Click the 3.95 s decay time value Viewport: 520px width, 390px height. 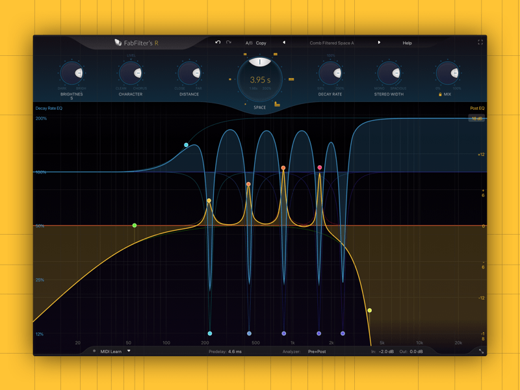260,80
